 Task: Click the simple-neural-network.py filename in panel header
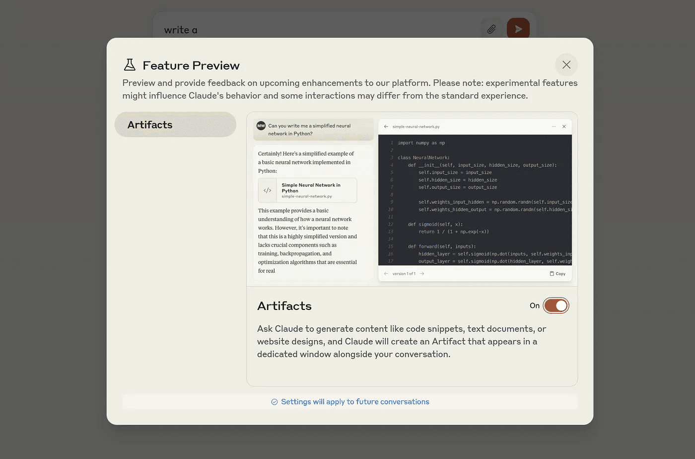pos(416,127)
